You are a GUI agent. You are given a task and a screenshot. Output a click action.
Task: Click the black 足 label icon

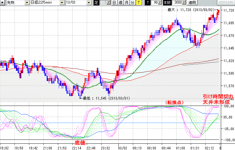click(96, 3)
